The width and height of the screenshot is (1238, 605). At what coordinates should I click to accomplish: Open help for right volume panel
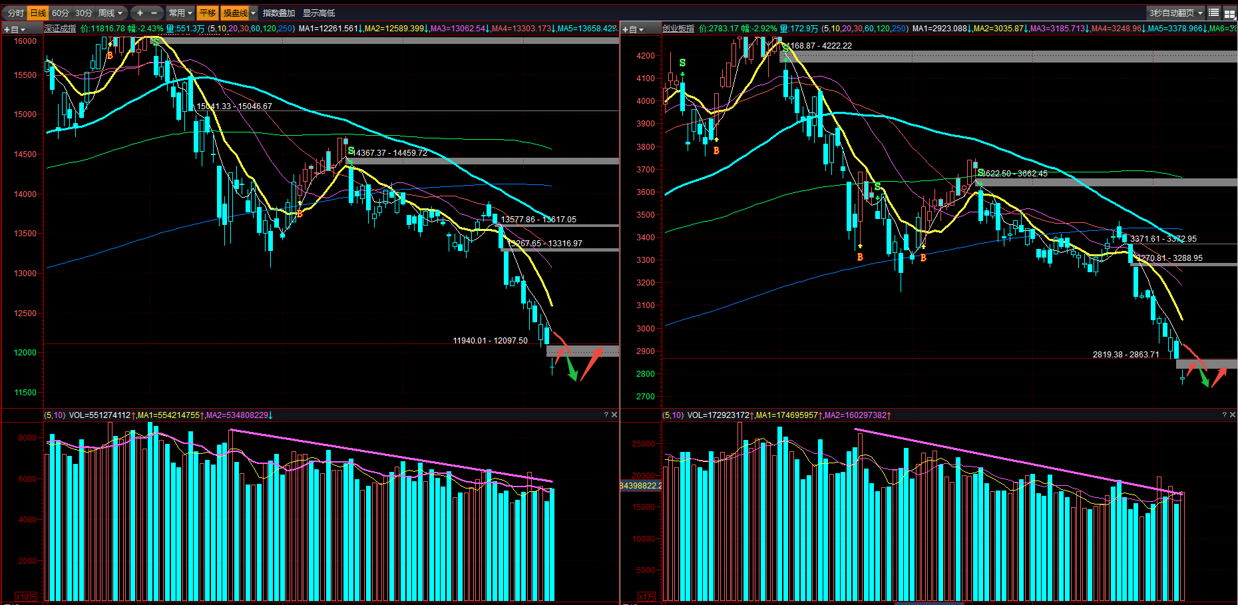pyautogui.click(x=1224, y=415)
